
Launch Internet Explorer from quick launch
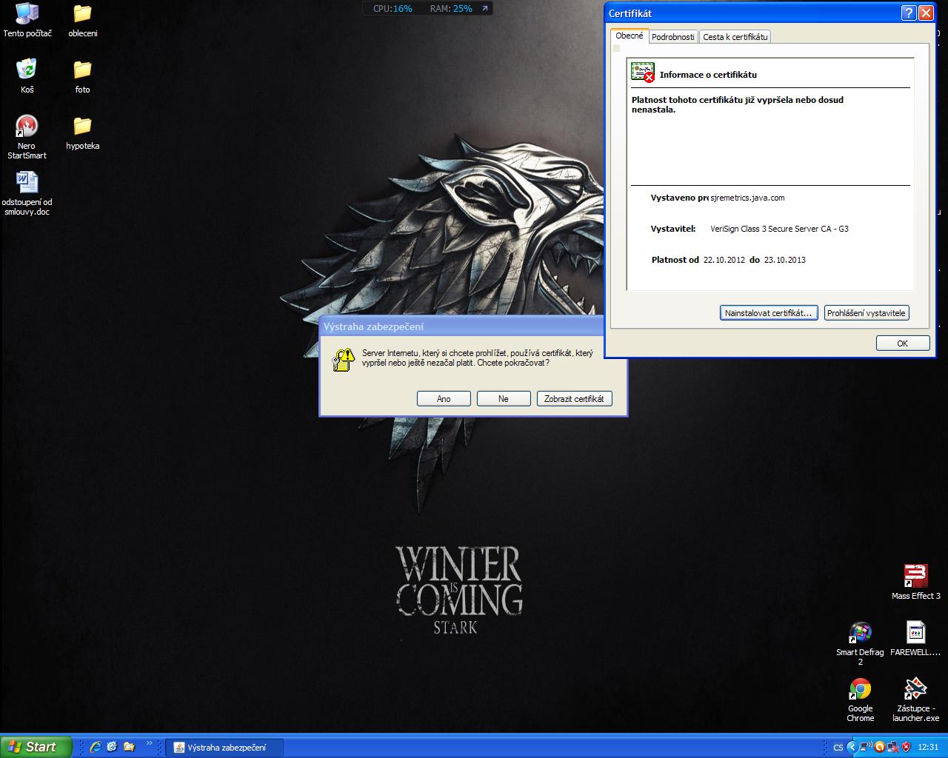click(x=96, y=747)
